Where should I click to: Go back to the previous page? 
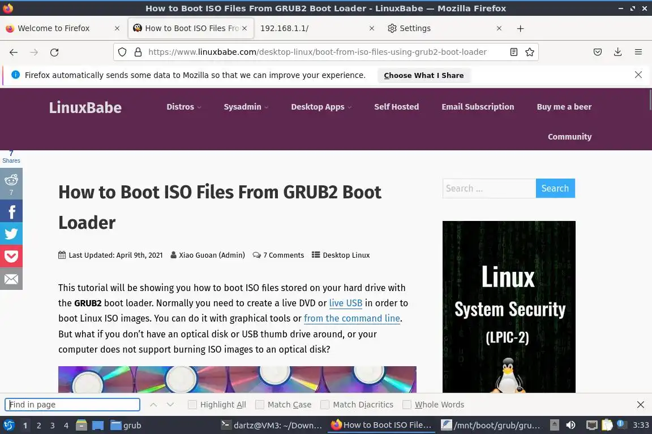click(14, 52)
